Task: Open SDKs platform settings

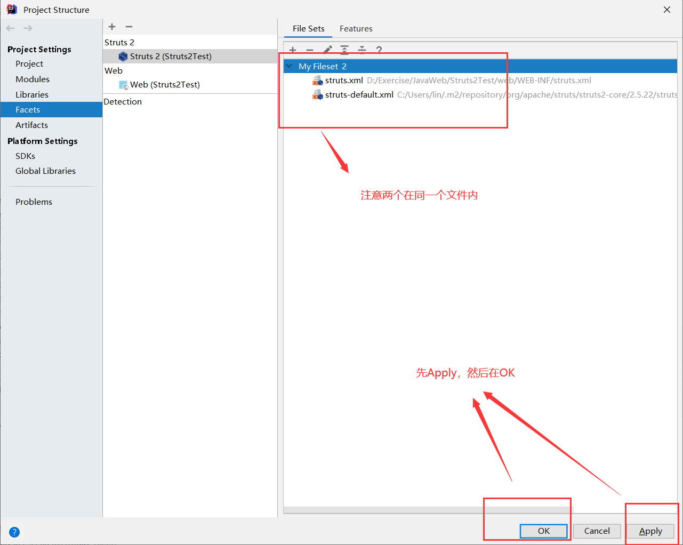Action: tap(25, 156)
